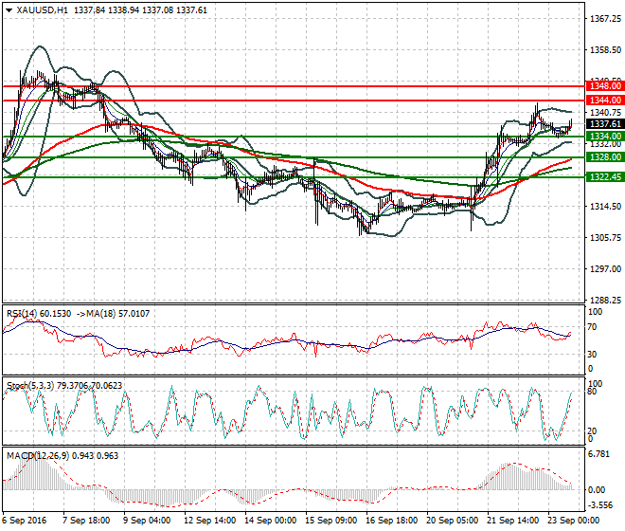
Task: Click the 12 Sep 14:00 time label
Action: pyautogui.click(x=209, y=521)
